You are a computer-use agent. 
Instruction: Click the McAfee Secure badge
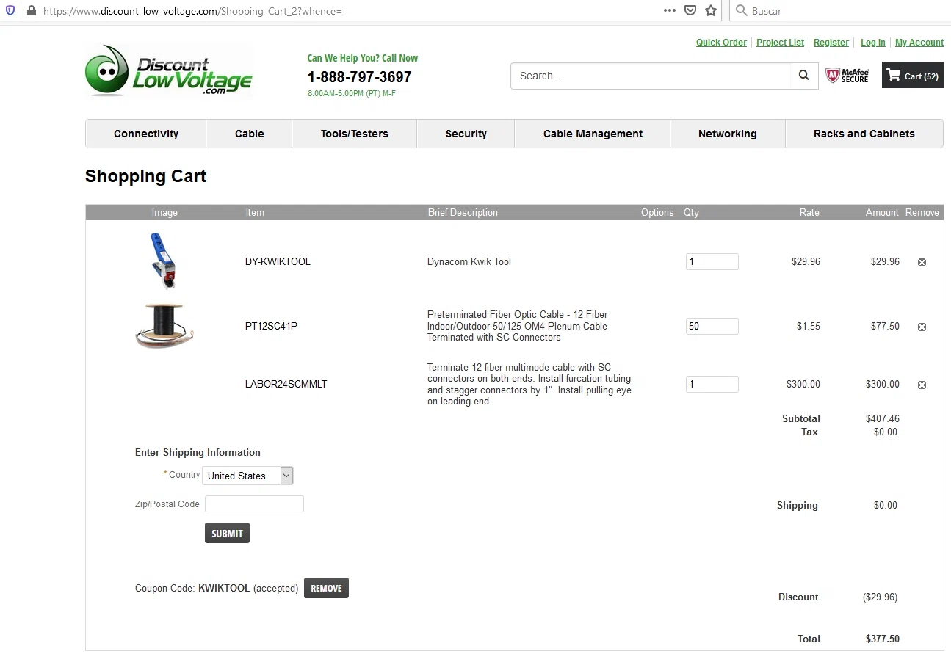coord(847,76)
